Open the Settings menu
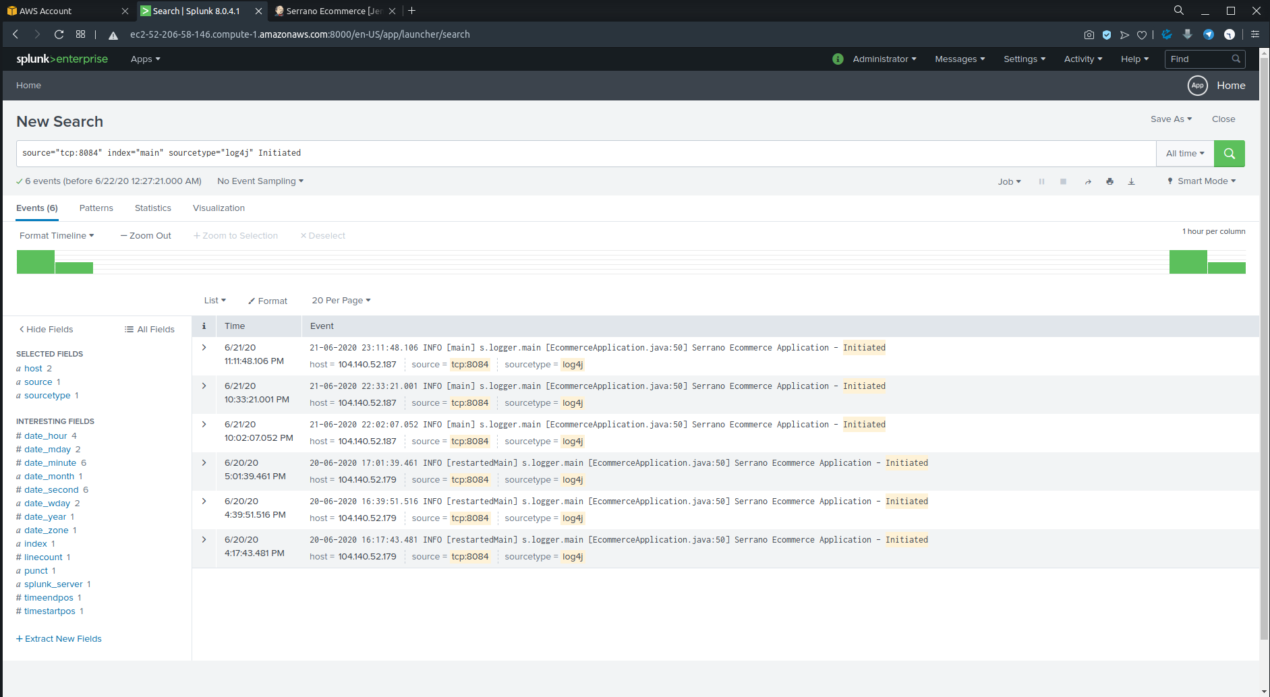The height and width of the screenshot is (697, 1270). (x=1024, y=59)
